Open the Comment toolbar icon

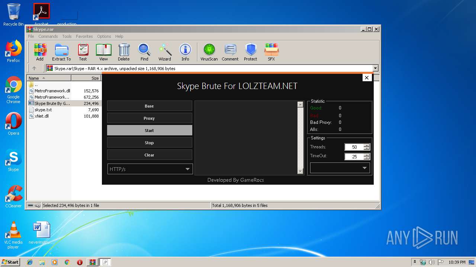point(230,52)
